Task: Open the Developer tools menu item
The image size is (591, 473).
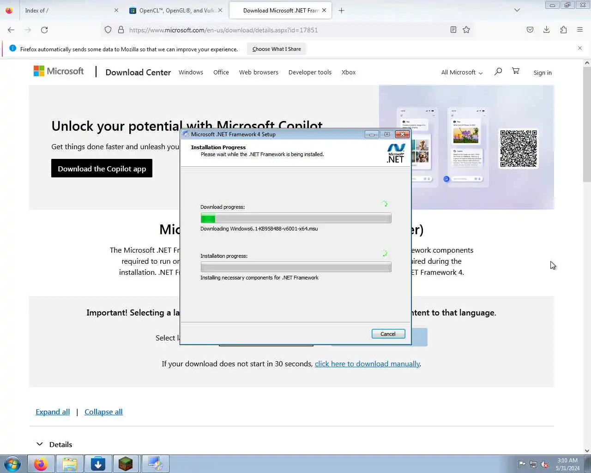Action: point(310,73)
